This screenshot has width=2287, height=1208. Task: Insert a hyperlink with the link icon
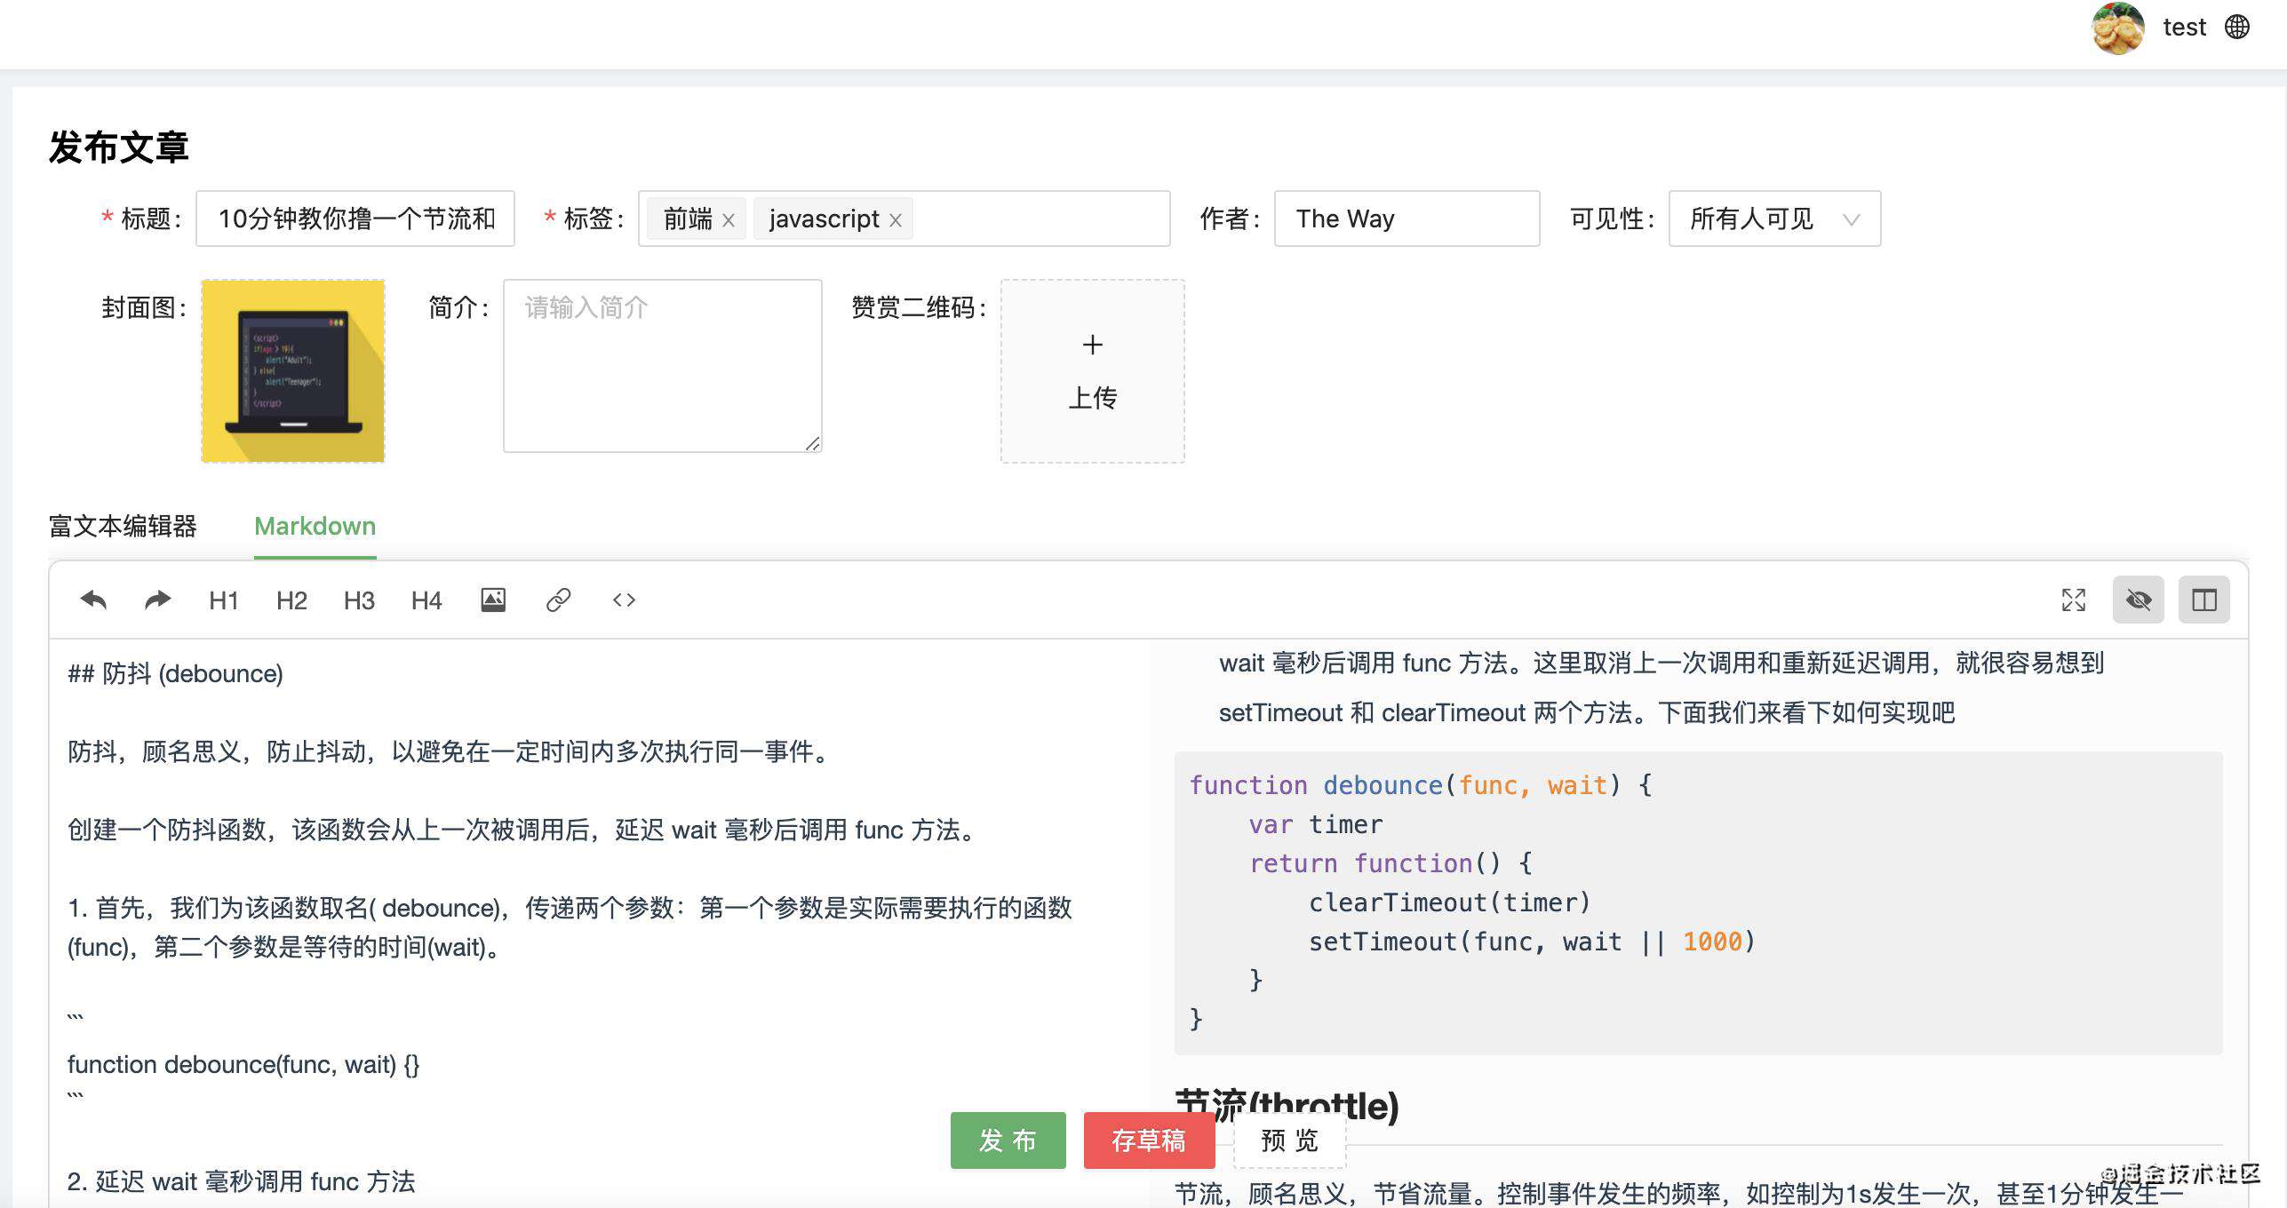pos(558,600)
